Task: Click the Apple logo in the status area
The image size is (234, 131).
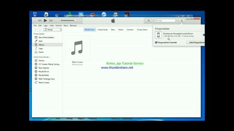Action: pyautogui.click(x=113, y=21)
